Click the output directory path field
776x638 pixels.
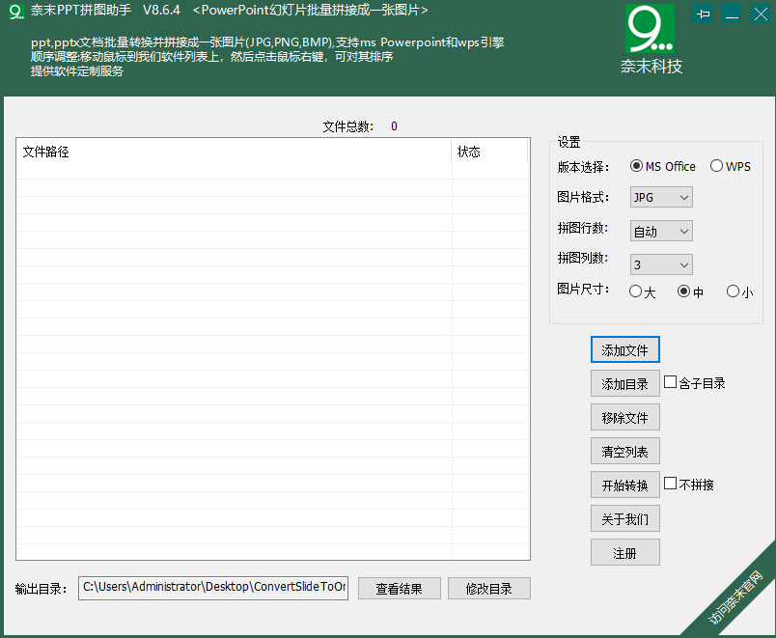coord(213,588)
